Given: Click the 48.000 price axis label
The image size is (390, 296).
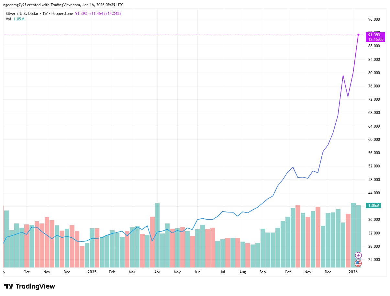Looking at the screenshot, I should [x=374, y=179].
